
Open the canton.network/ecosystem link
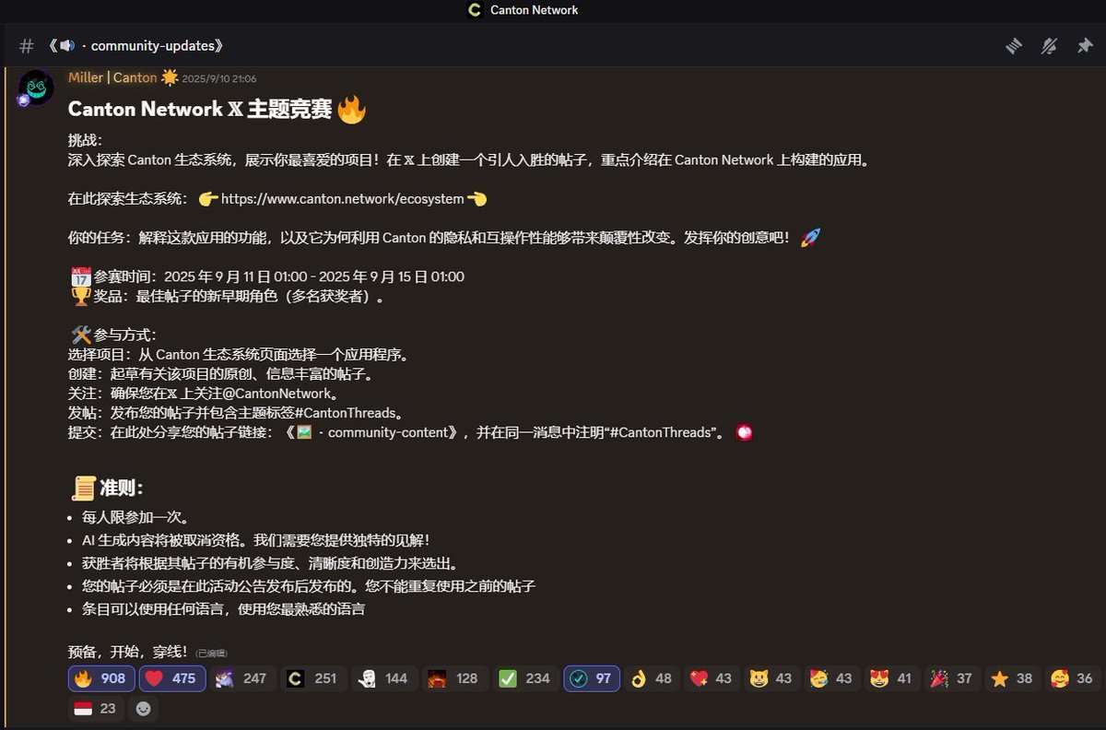342,199
